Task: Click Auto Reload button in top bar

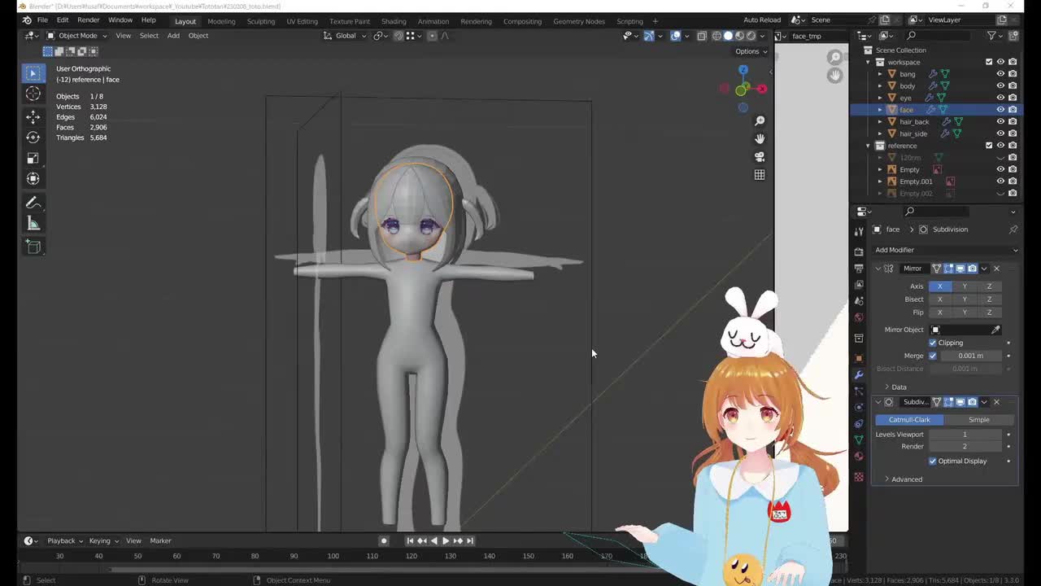Action: [x=762, y=20]
